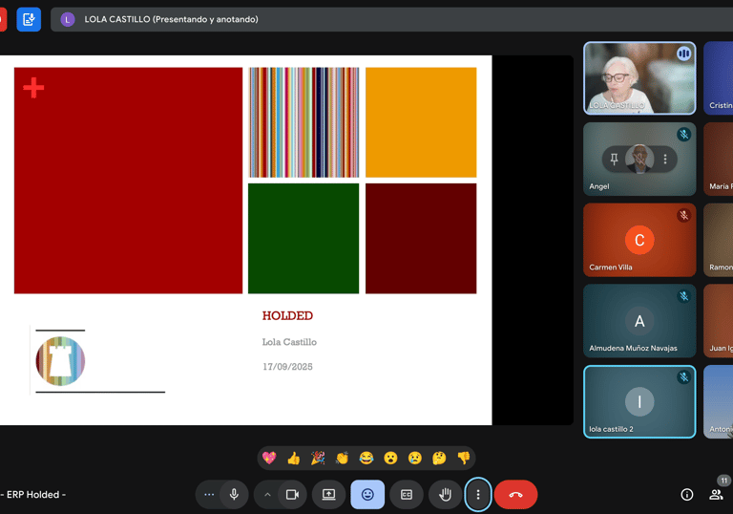Click the present screen icon
This screenshot has width=733, height=514.
(x=328, y=494)
